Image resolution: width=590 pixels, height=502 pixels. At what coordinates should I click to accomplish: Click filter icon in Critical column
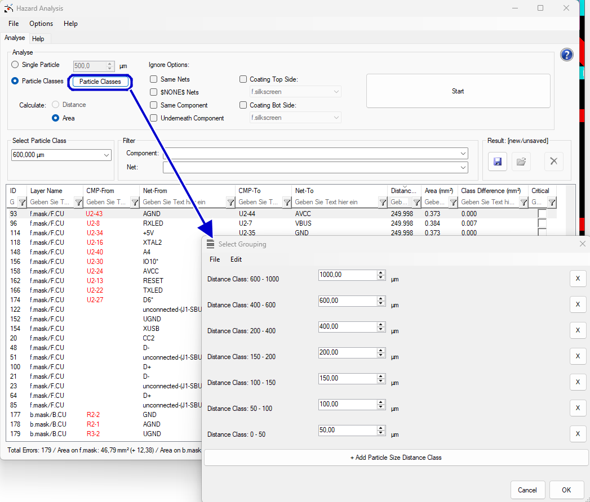coord(552,202)
